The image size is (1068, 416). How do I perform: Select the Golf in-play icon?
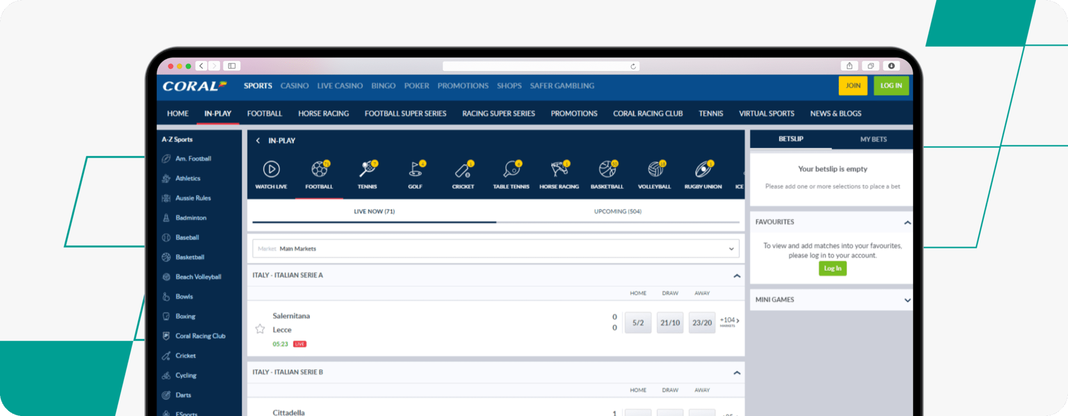(x=416, y=169)
